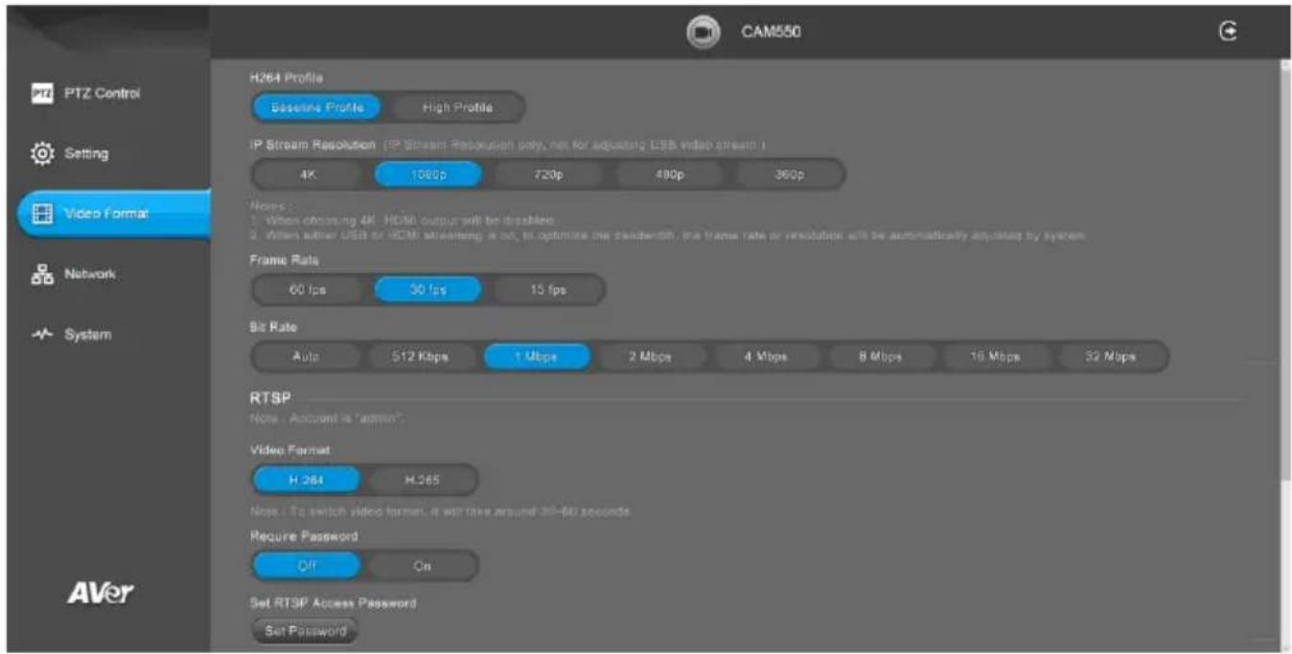This screenshot has width=1292, height=654.
Task: Select H.265 RTSP video format
Action: pyautogui.click(x=422, y=479)
